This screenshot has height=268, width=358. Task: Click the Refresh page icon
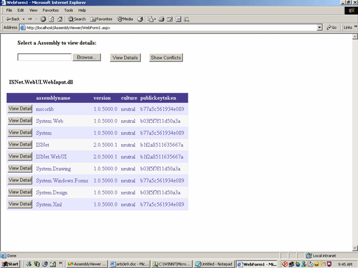(51, 19)
